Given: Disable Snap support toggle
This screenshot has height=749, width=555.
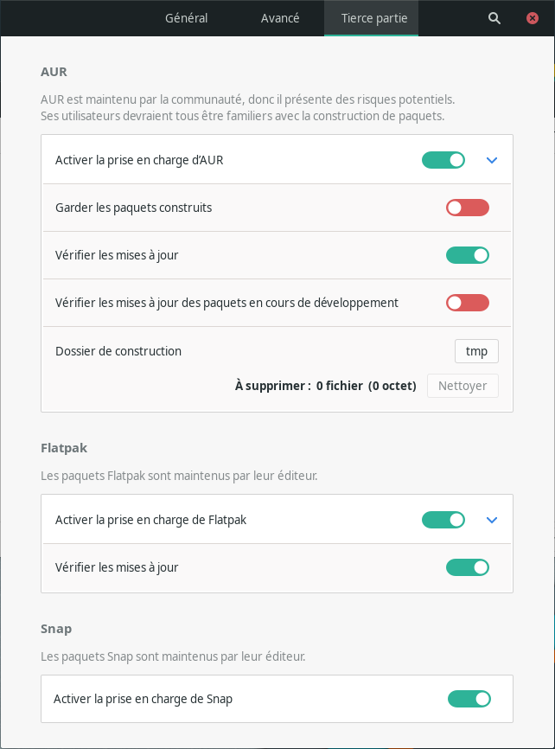Looking at the screenshot, I should (469, 698).
